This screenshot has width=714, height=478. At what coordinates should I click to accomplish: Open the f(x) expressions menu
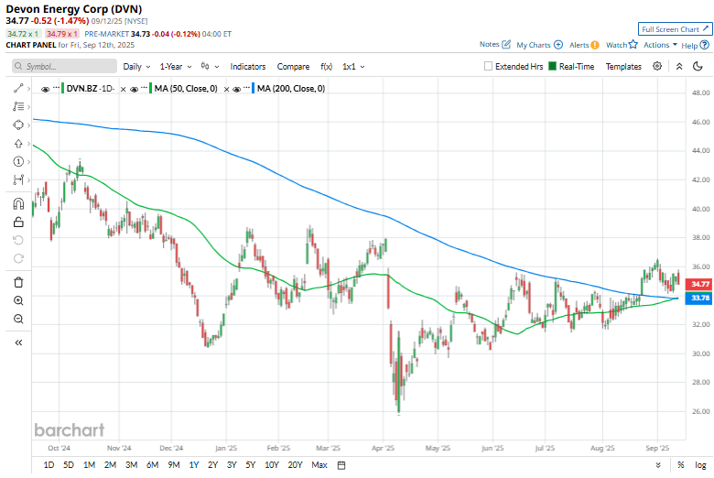point(326,67)
